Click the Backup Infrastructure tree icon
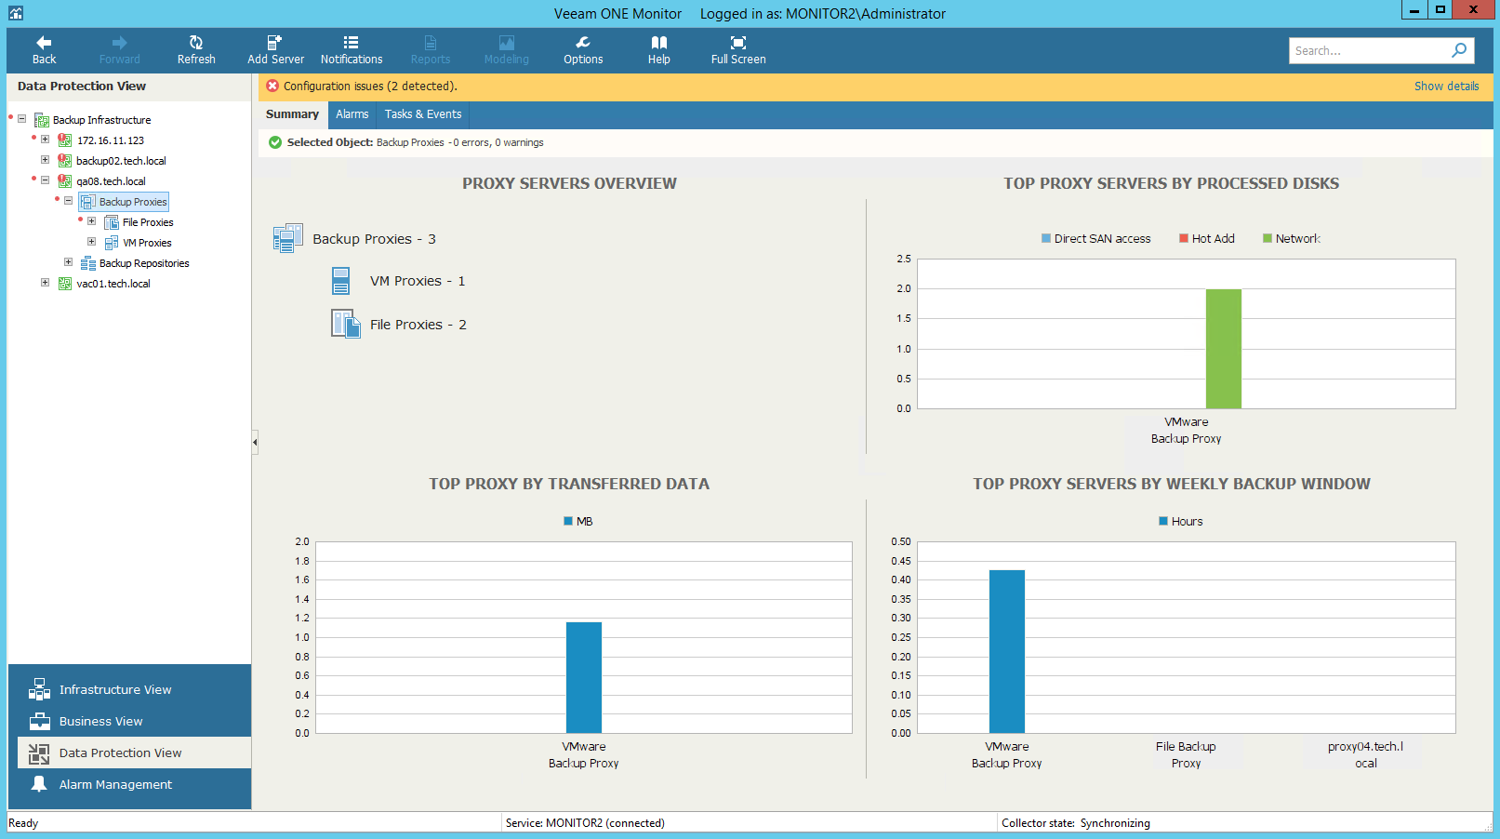 tap(42, 120)
